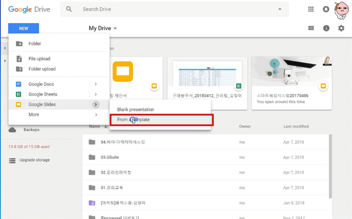Select shared folder [마케팅]플렉스폼-김정미

pos(205,203)
